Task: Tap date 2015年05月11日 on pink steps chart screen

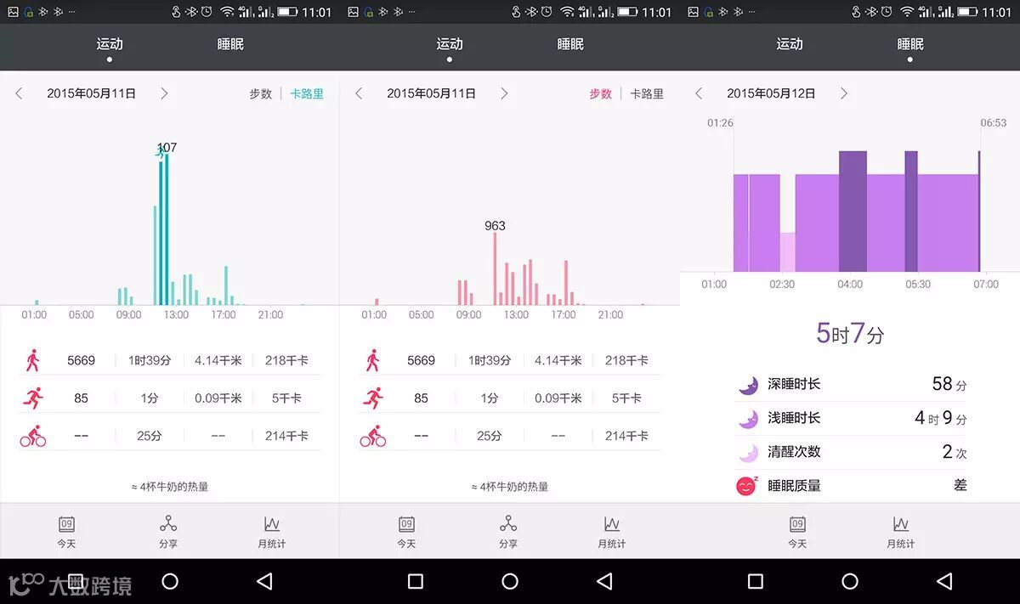Action: click(x=432, y=93)
